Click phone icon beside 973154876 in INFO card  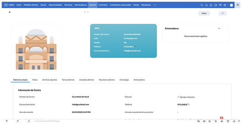pos(135,46)
